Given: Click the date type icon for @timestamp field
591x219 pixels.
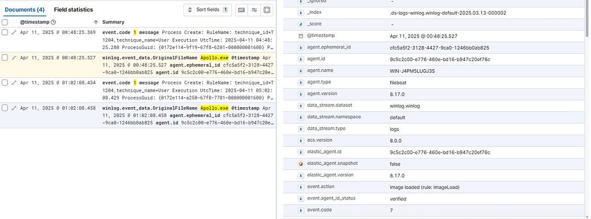Looking at the screenshot, I should 301,36.
